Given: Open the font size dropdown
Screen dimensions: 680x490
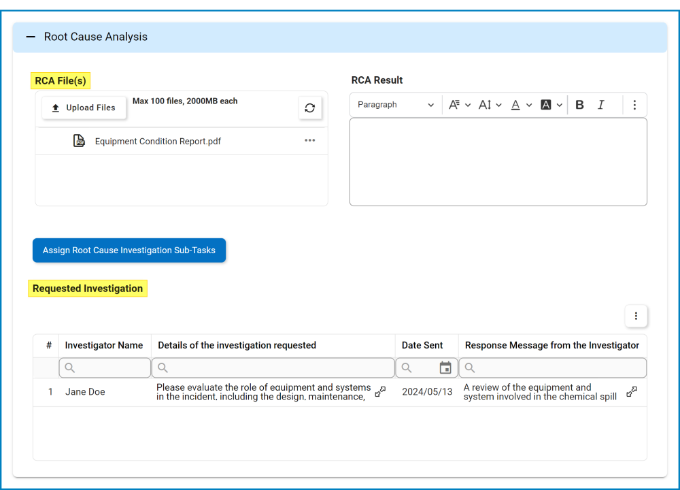Looking at the screenshot, I should pyautogui.click(x=460, y=105).
